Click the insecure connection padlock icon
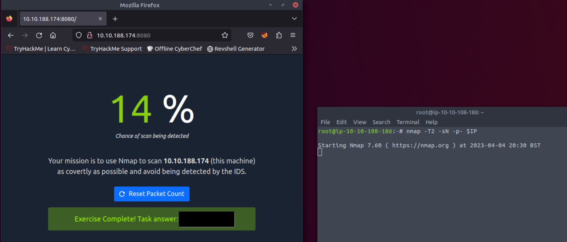 pos(90,35)
